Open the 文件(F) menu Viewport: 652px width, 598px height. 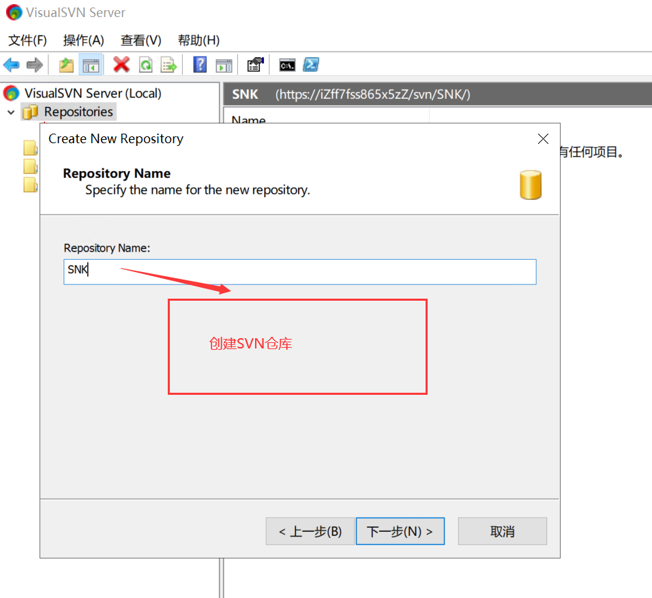click(x=27, y=40)
